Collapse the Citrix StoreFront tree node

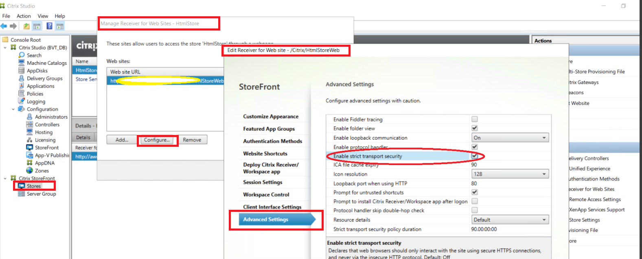[x=5, y=178]
